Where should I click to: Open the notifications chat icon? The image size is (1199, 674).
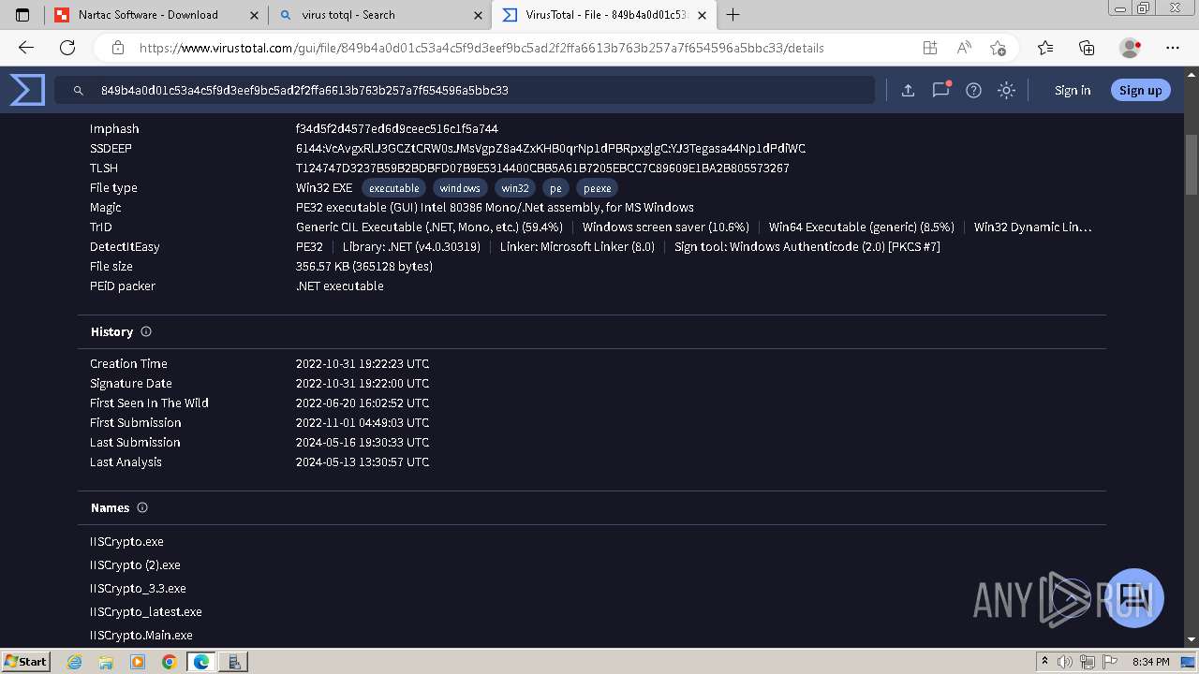tap(940, 90)
